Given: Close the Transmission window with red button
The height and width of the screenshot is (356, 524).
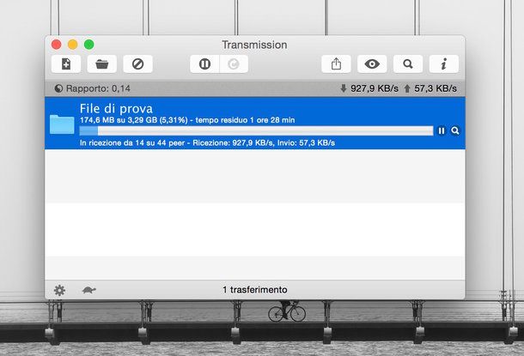Looking at the screenshot, I should [57, 45].
